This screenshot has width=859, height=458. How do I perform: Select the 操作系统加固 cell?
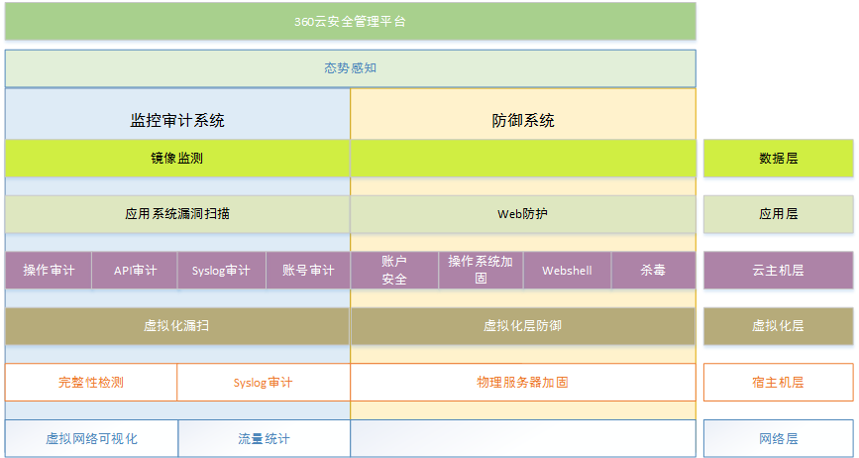[481, 270]
